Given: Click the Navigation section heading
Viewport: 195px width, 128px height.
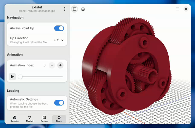Looking at the screenshot, I should tap(15, 17).
